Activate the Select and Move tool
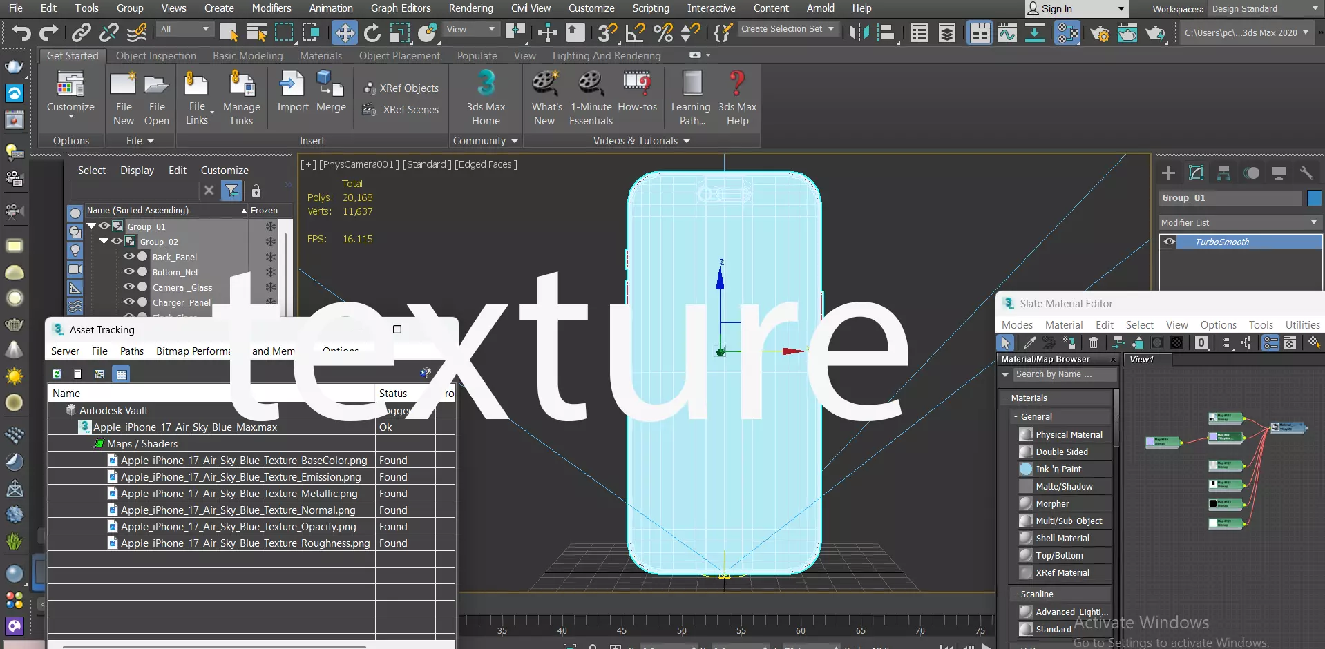 click(344, 32)
